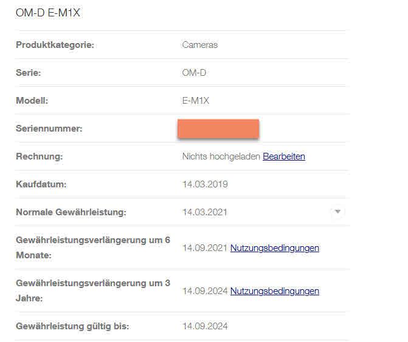Viewport: 408px width, 342px height.
Task: Open the Bearbeiten link for Rechnung
Action: point(284,156)
